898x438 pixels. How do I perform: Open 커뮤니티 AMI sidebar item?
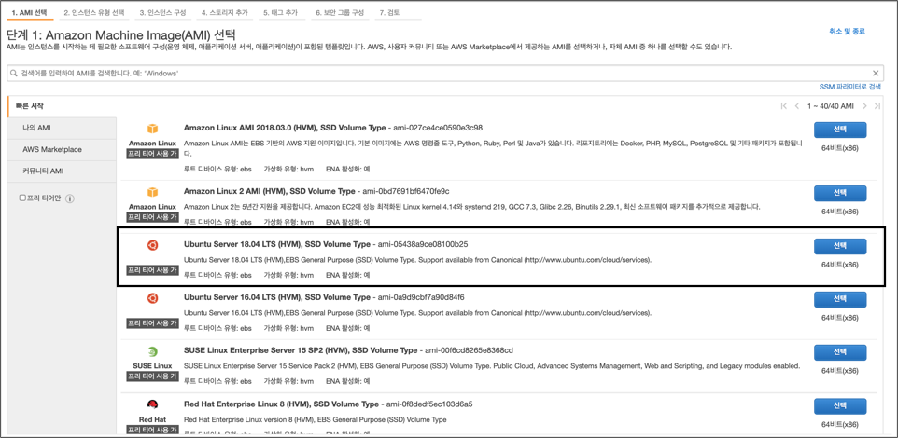[x=62, y=171]
